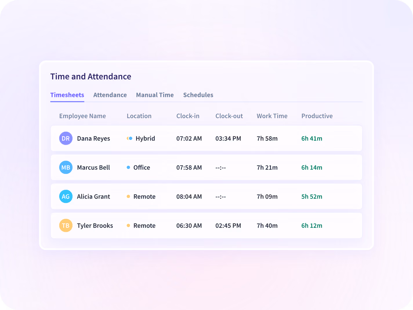Select the name Marcus Bell
Viewport: 413px width, 310px height.
coord(93,167)
